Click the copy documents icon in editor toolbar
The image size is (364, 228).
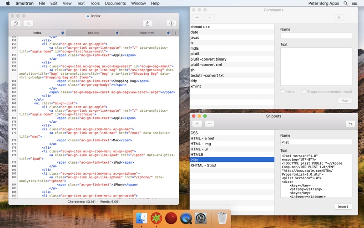tap(16, 23)
